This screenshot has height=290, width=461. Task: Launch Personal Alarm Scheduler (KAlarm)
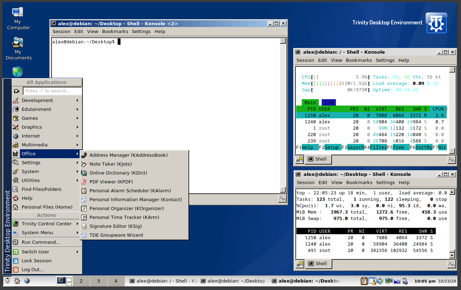click(130, 191)
